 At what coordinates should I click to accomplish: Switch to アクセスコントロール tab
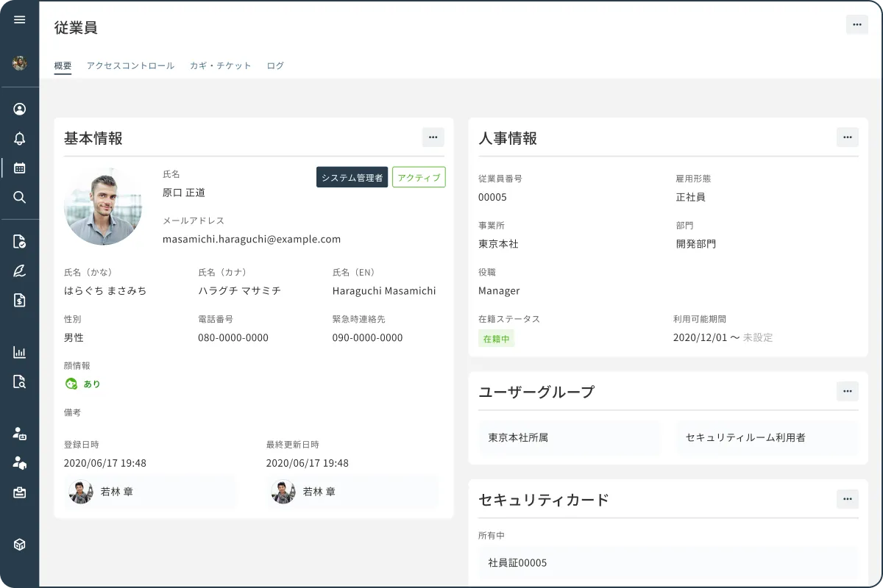click(130, 65)
